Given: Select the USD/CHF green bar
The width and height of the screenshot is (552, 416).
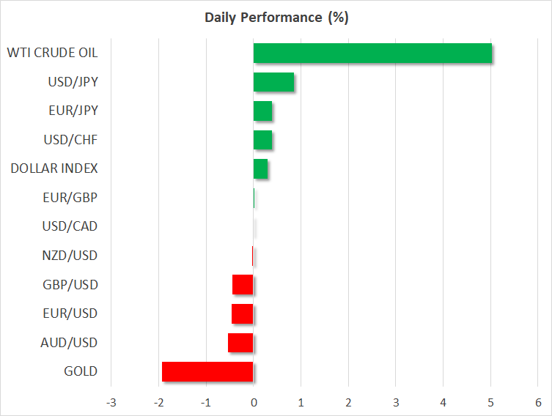Looking at the screenshot, I should [x=262, y=140].
